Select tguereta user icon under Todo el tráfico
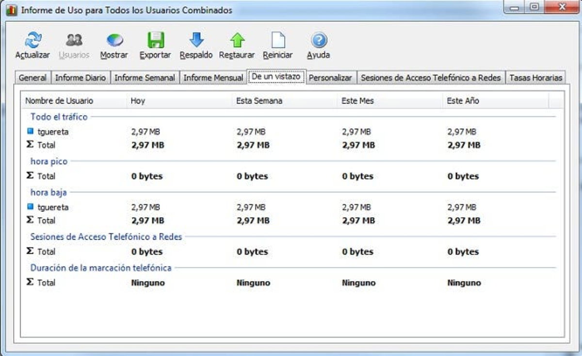The image size is (582, 356). coord(30,131)
